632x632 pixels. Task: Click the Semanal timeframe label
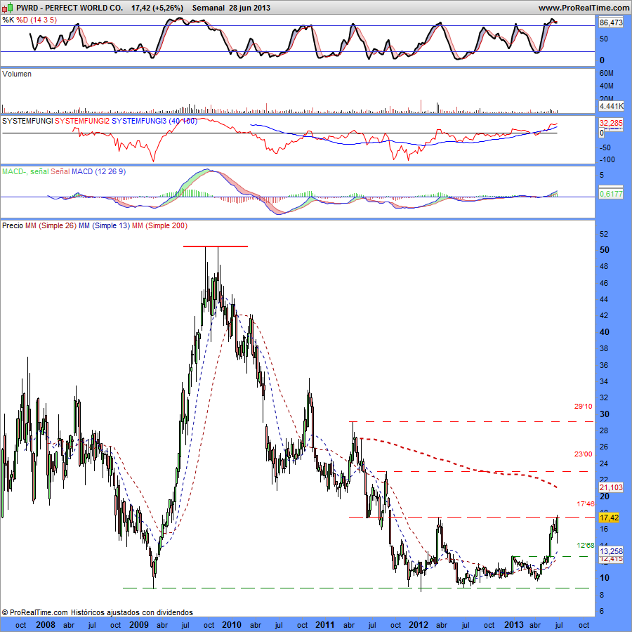[209, 8]
